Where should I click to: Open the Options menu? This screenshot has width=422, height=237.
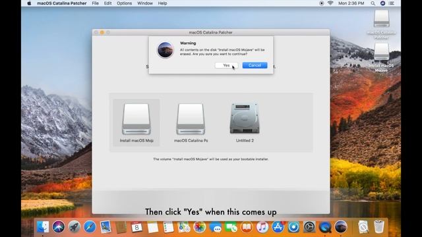point(124,3)
